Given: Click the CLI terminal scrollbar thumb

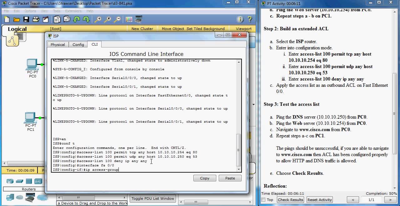Looking at the screenshot, I should click(239, 150).
